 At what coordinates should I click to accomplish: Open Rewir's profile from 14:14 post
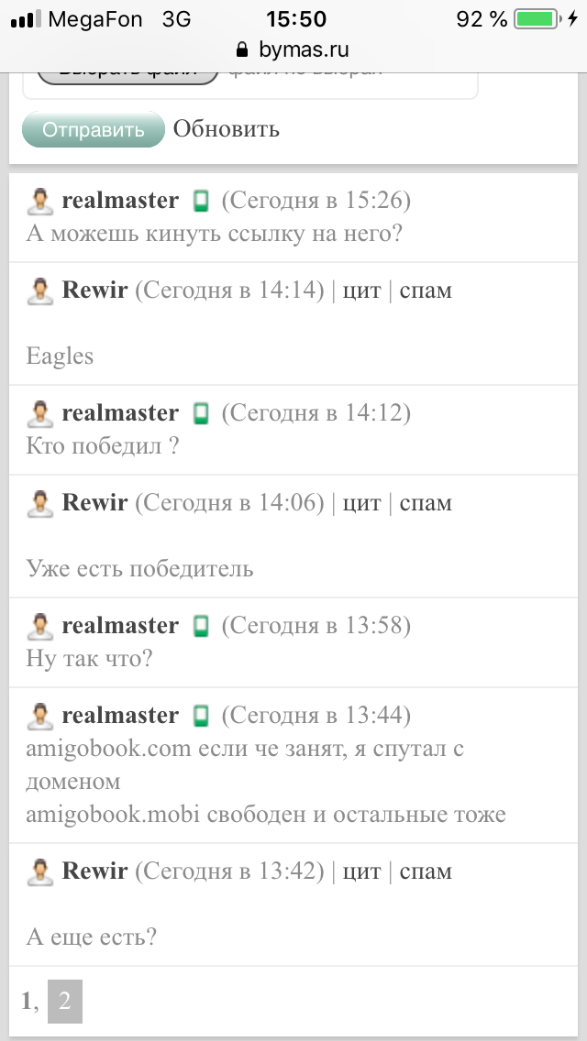tap(94, 291)
